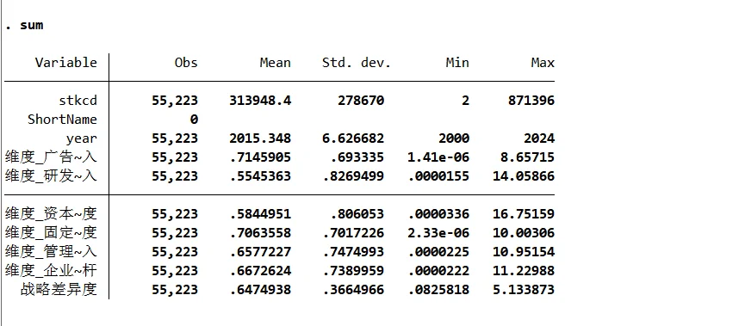This screenshot has width=745, height=326.
Task: Select the mean value .6672624
Action: pos(260,270)
